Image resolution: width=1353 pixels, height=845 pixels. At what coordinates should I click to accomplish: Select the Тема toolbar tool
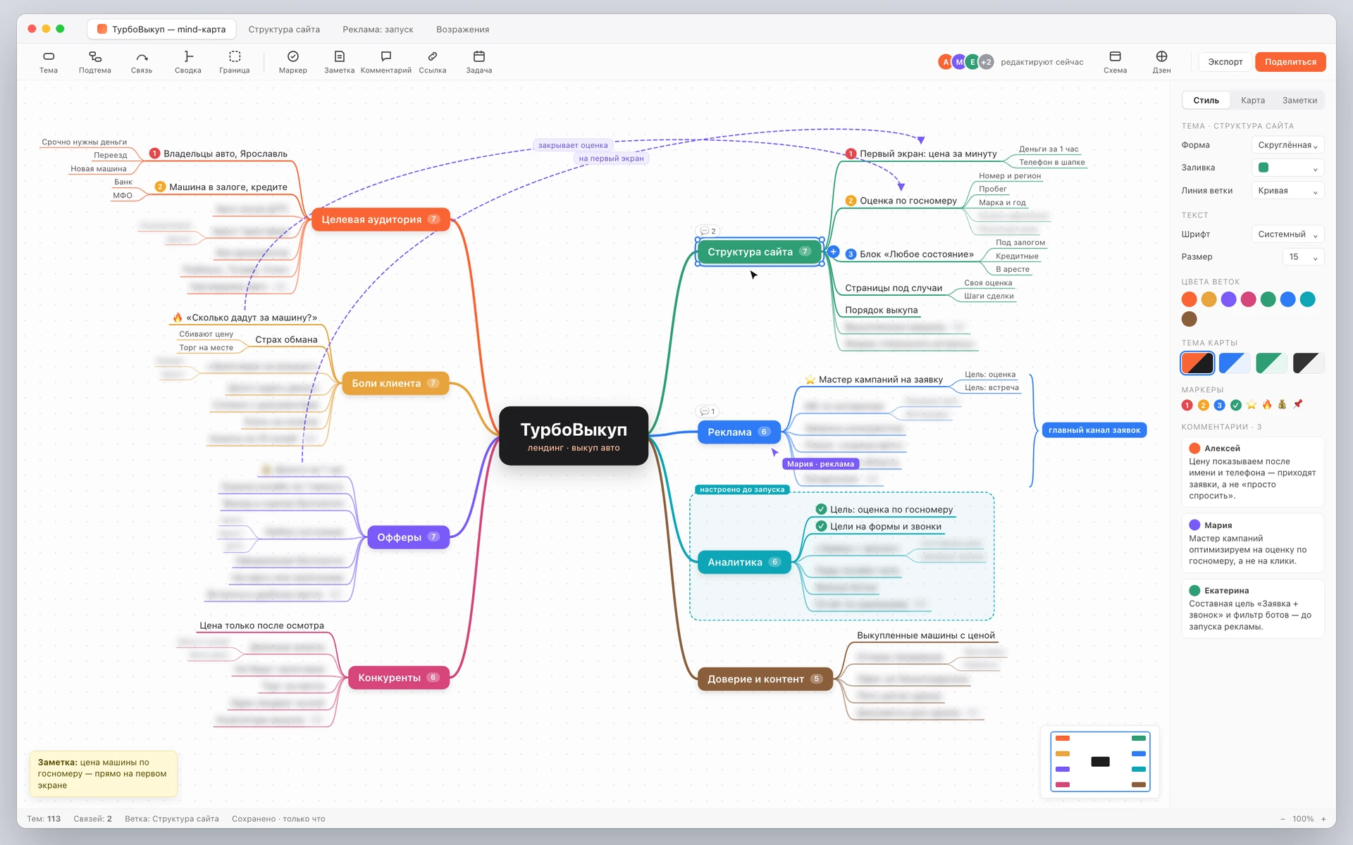coord(49,62)
